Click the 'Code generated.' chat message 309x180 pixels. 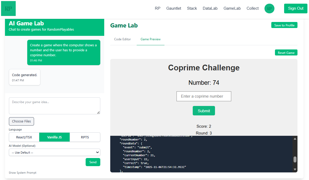point(24,77)
